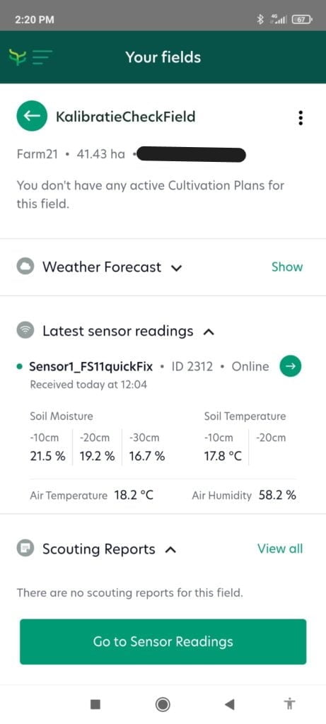The width and height of the screenshot is (326, 724).
Task: Click the Scouting Reports notes icon
Action: (25, 549)
